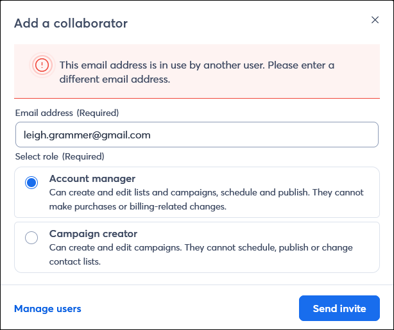Image resolution: width=394 pixels, height=330 pixels.
Task: Click the email in use error message
Action: 197,72
